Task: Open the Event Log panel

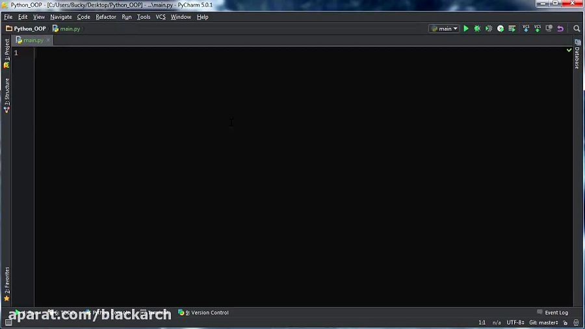Action: [x=552, y=313]
